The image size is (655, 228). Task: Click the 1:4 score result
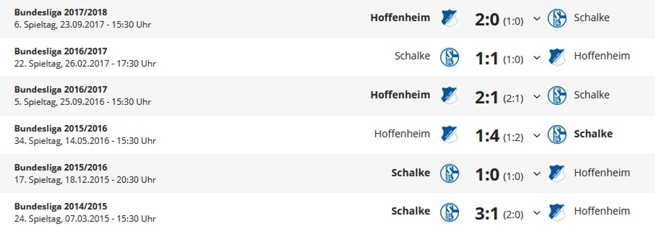[487, 135]
